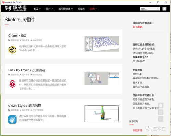Click SketchUp 零售/批发 sidebar link
This screenshot has width=171, height=136.
pos(144,49)
